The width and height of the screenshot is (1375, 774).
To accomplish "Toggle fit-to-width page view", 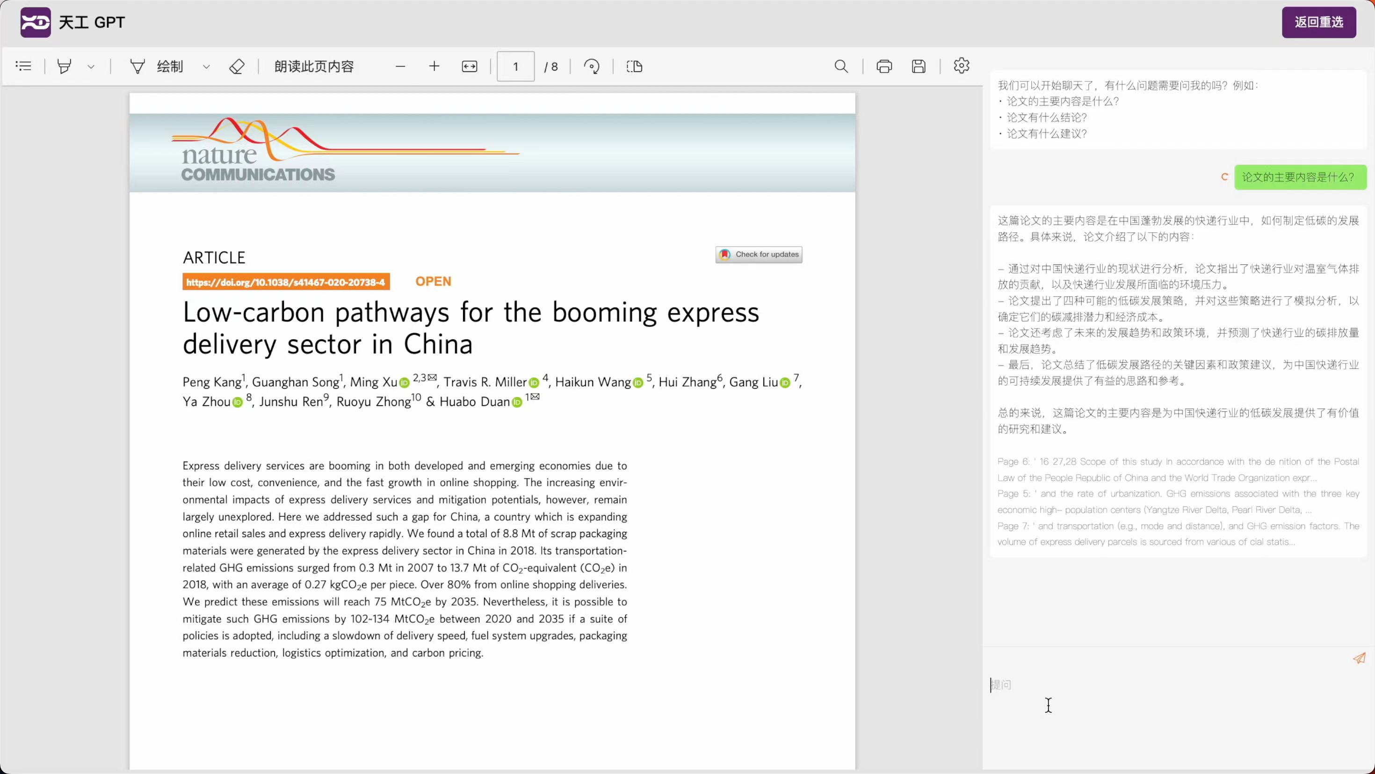I will 469,66.
